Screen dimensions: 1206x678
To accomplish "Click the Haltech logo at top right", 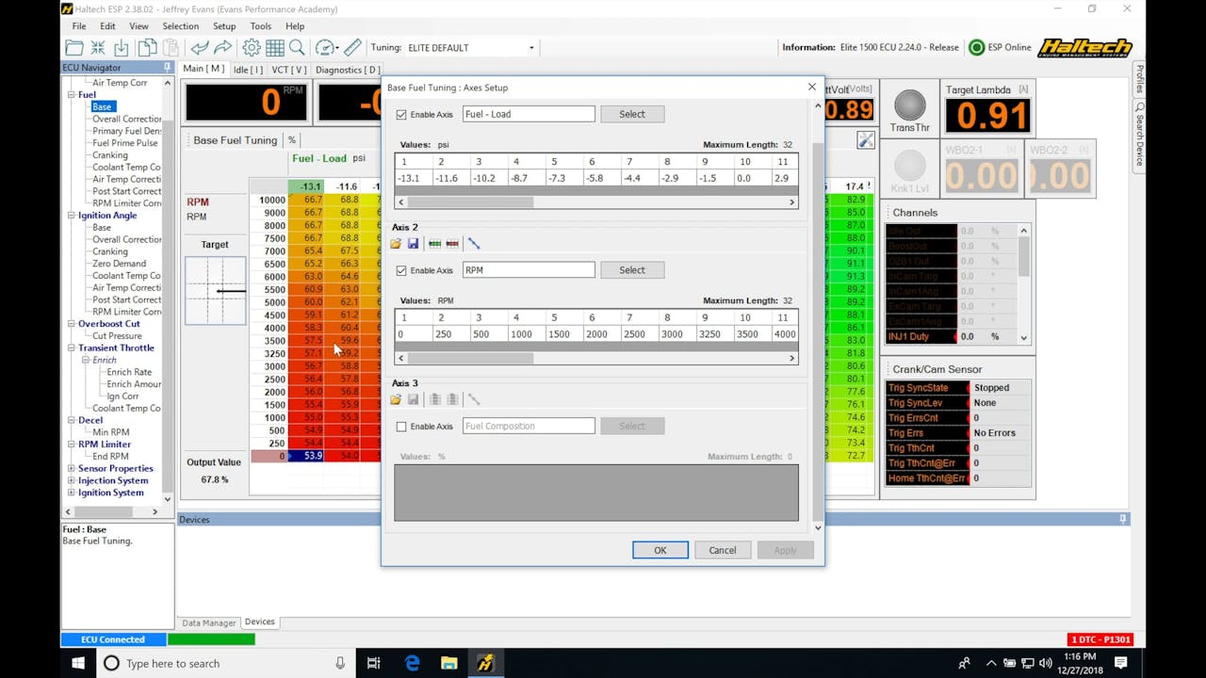I will pos(1084,47).
